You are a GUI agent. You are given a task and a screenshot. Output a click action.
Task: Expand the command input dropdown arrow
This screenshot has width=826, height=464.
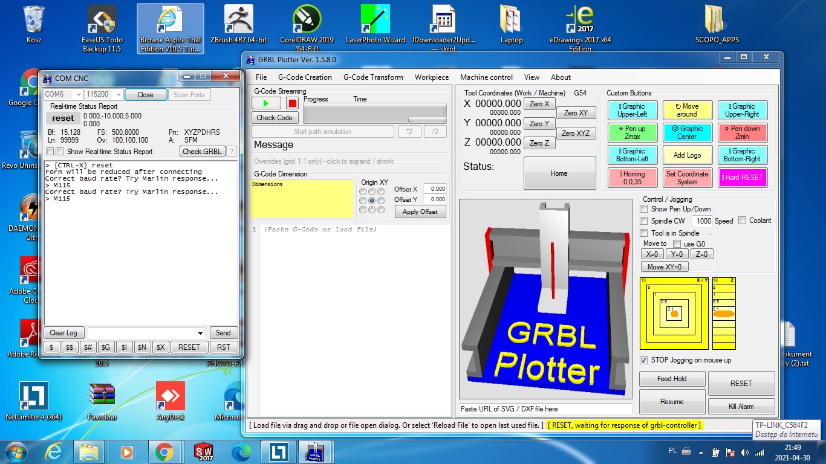[x=201, y=333]
